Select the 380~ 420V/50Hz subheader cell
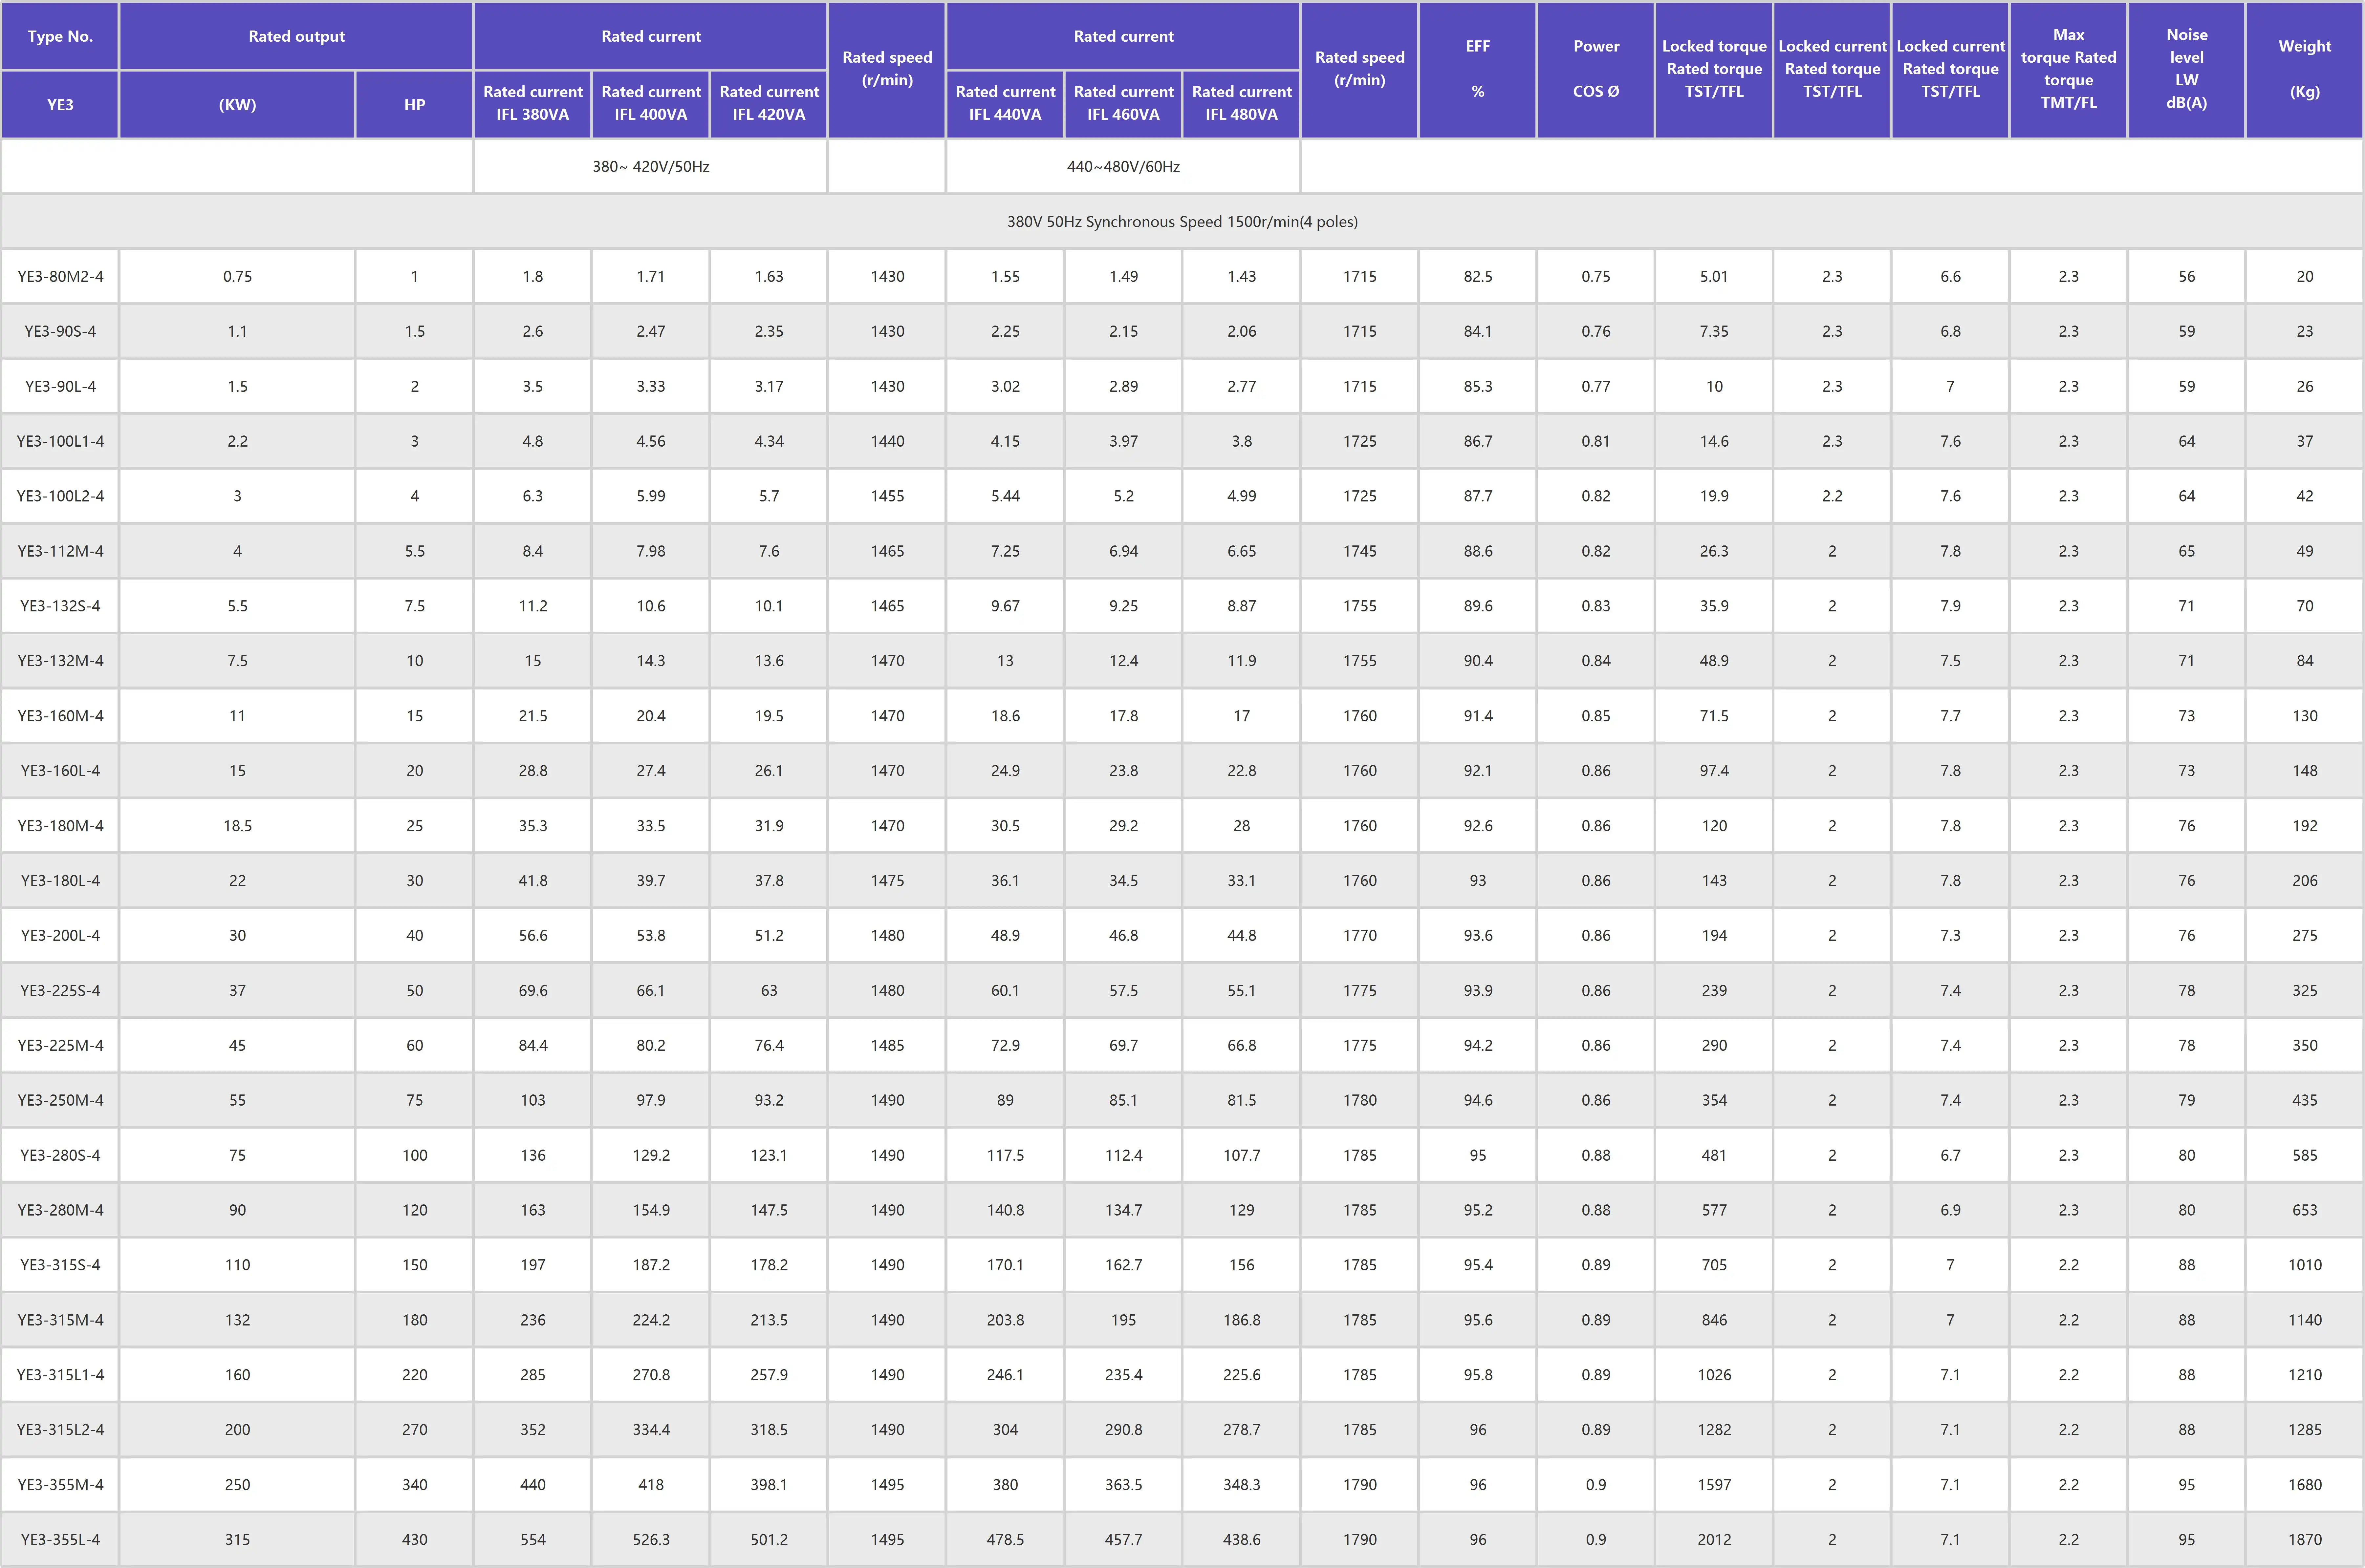The height and width of the screenshot is (1568, 2365). coord(650,166)
